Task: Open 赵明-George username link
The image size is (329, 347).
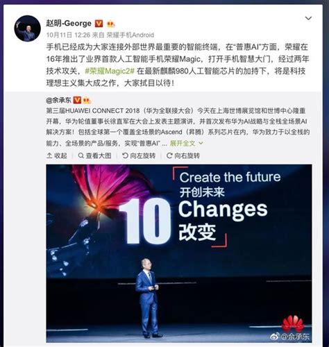Action: [x=69, y=23]
